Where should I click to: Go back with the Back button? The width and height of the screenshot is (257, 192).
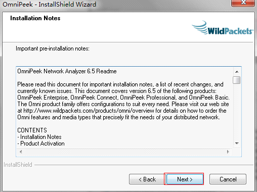pos(147,179)
